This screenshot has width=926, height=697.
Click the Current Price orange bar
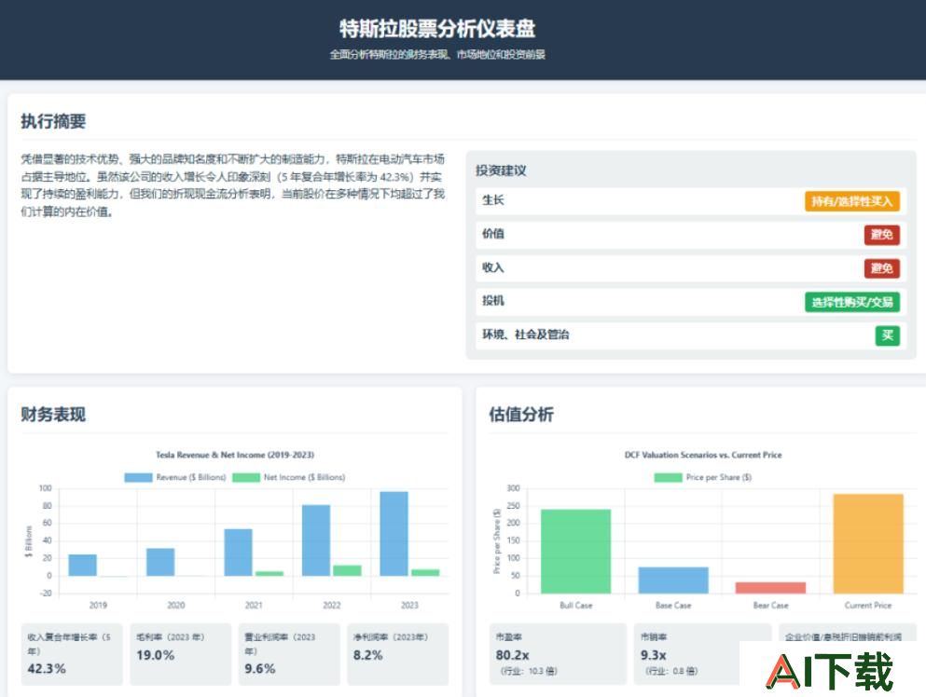(868, 543)
